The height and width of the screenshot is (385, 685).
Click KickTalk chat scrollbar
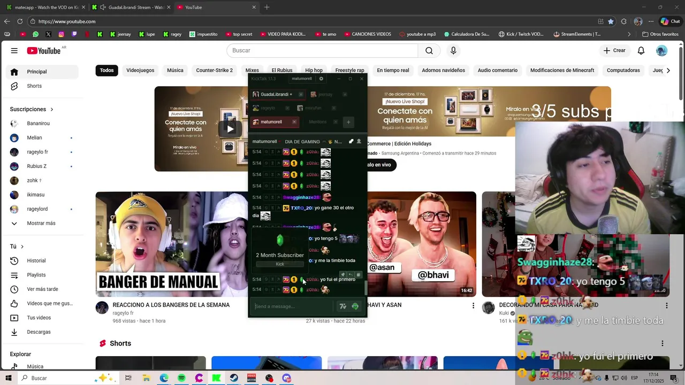pyautogui.click(x=366, y=288)
